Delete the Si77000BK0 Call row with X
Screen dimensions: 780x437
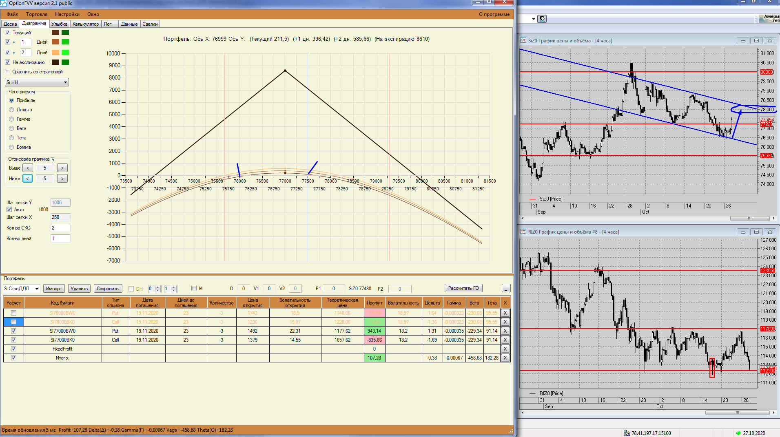pos(505,340)
